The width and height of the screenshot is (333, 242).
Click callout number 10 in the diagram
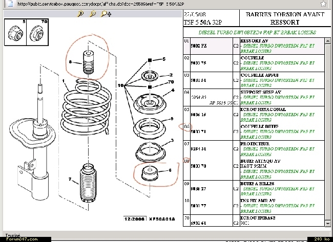point(120,85)
